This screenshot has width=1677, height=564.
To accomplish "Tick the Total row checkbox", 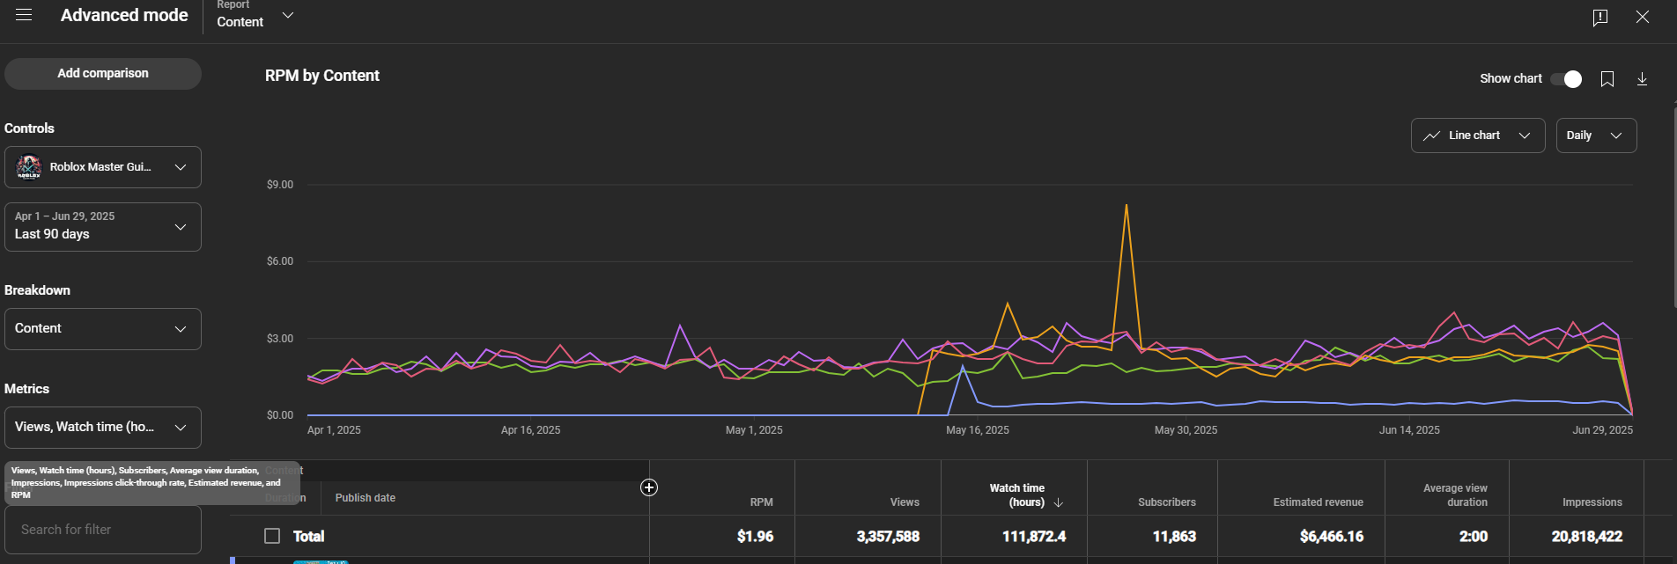I will pos(272,536).
